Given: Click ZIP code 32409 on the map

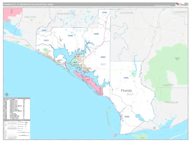Looking at the screenshot, I should (70, 36).
